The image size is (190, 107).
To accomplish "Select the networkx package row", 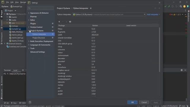I will point(108,82).
